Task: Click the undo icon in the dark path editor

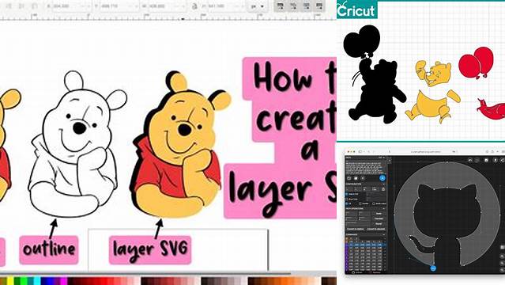Action: click(x=470, y=160)
